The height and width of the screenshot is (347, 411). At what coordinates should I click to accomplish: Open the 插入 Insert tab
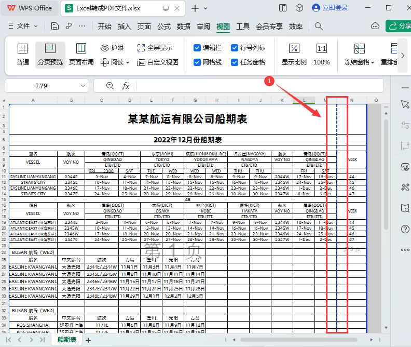pos(124,26)
